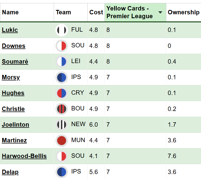
Task: Open the Martínez player link
Action: pos(14,140)
